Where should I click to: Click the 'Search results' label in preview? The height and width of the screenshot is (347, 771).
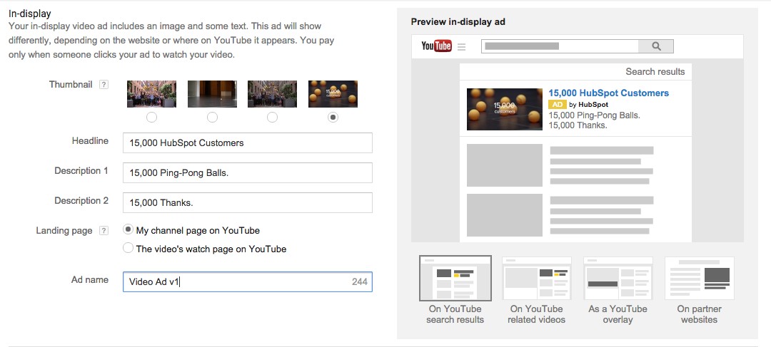(x=655, y=72)
